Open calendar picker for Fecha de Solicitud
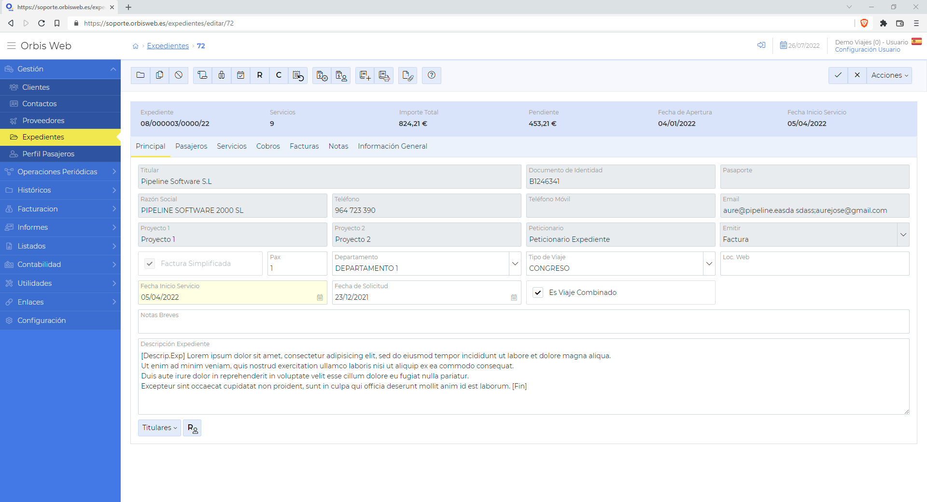Image resolution: width=927 pixels, height=502 pixels. tap(514, 298)
